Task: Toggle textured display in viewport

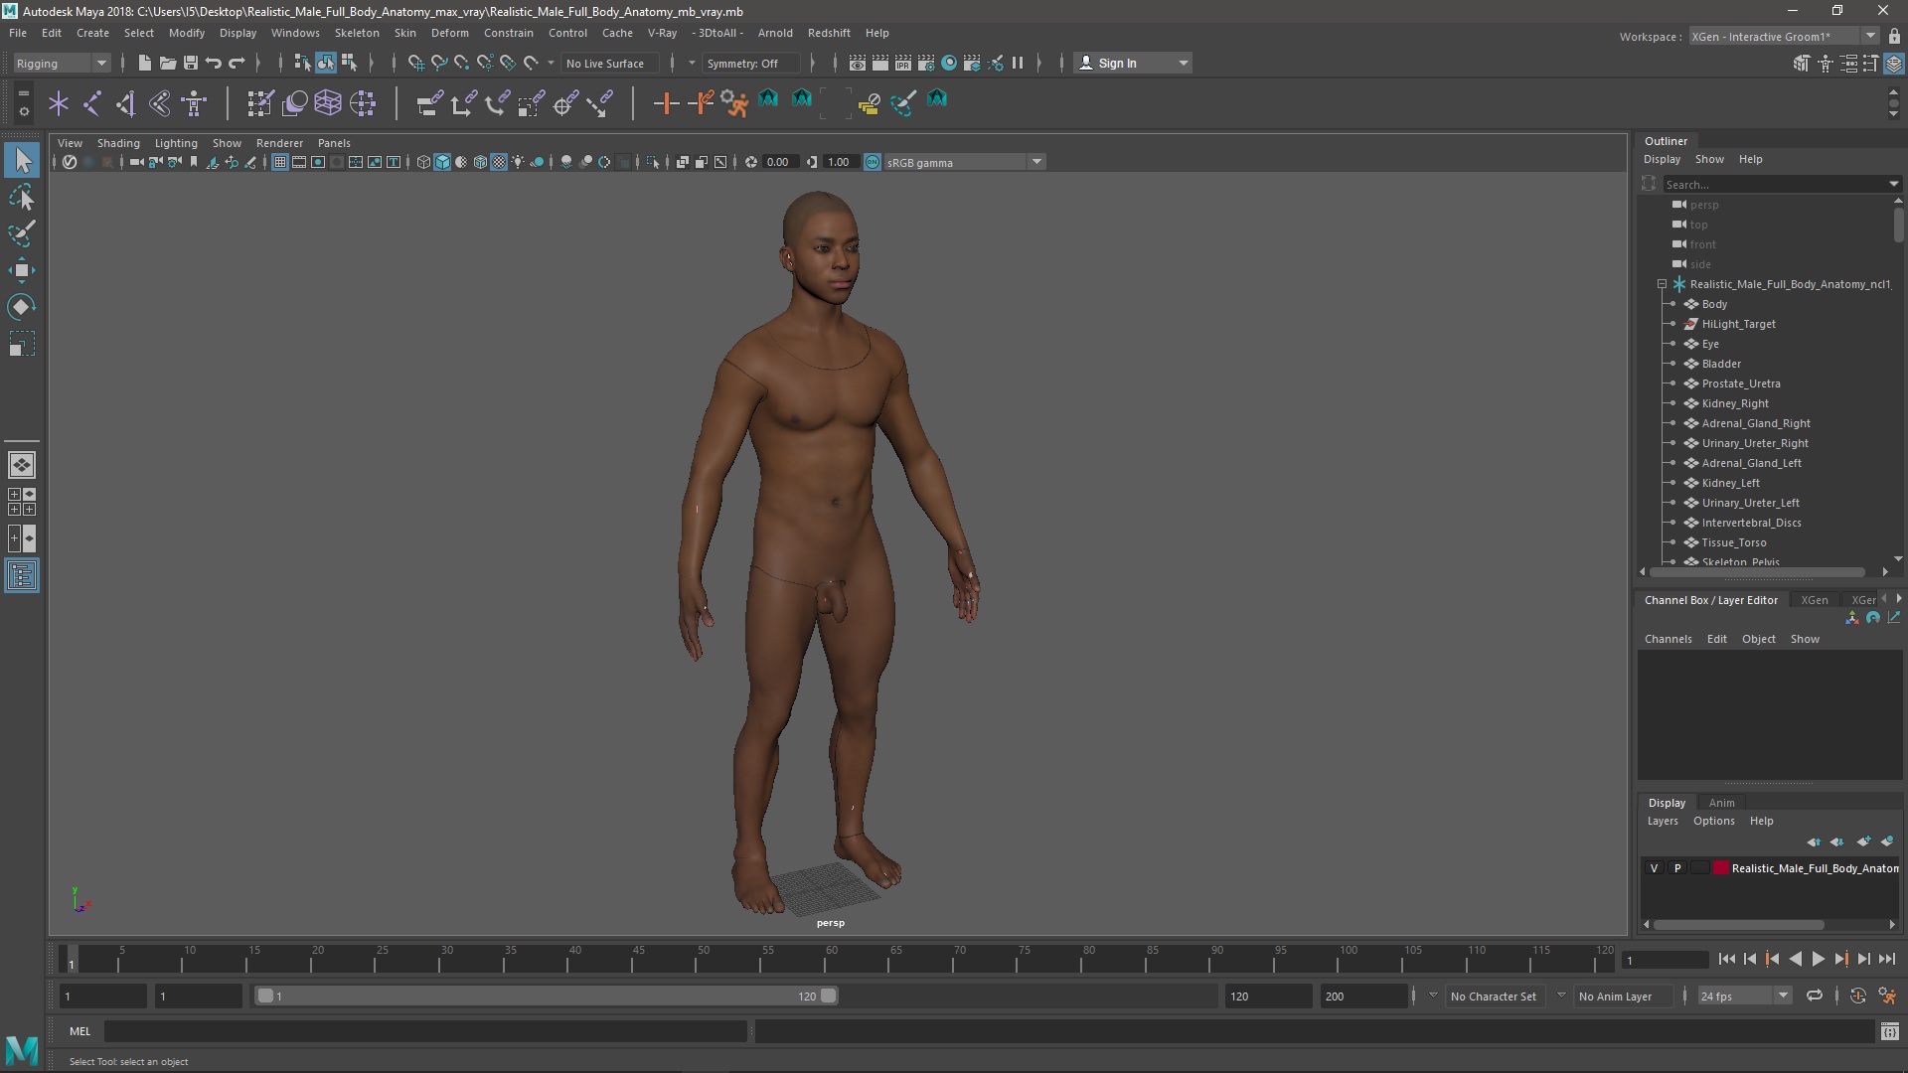Action: tap(499, 162)
